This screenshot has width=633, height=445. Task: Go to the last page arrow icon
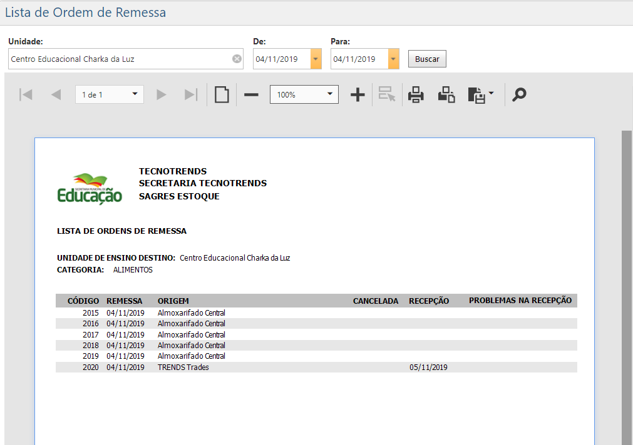point(191,94)
